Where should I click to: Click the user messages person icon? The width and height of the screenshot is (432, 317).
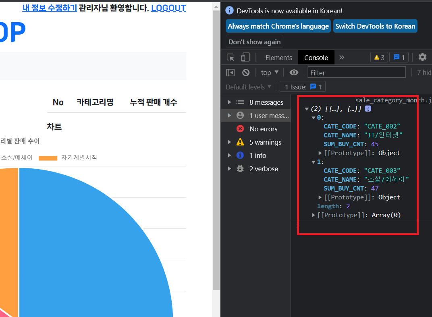240,115
